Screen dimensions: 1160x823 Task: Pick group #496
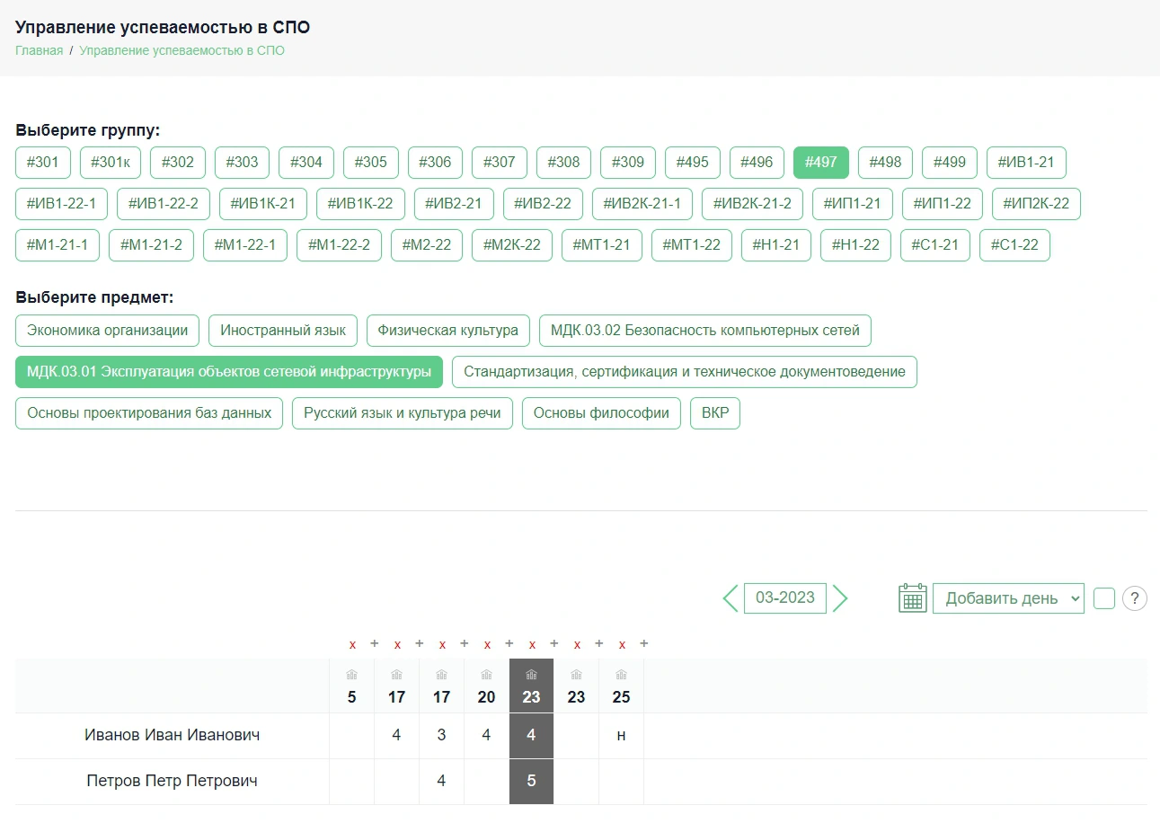[757, 163]
